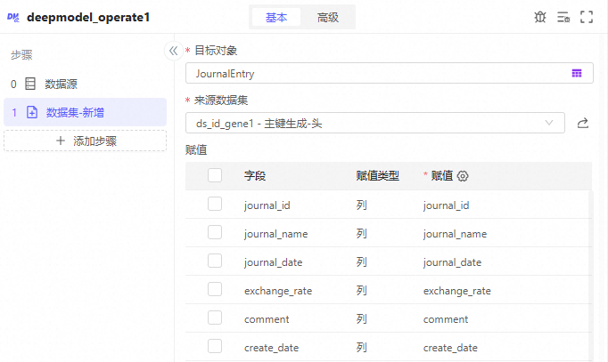This screenshot has width=608, height=362.
Task: Click the journal_name 赋值 value cell
Action: 455,234
